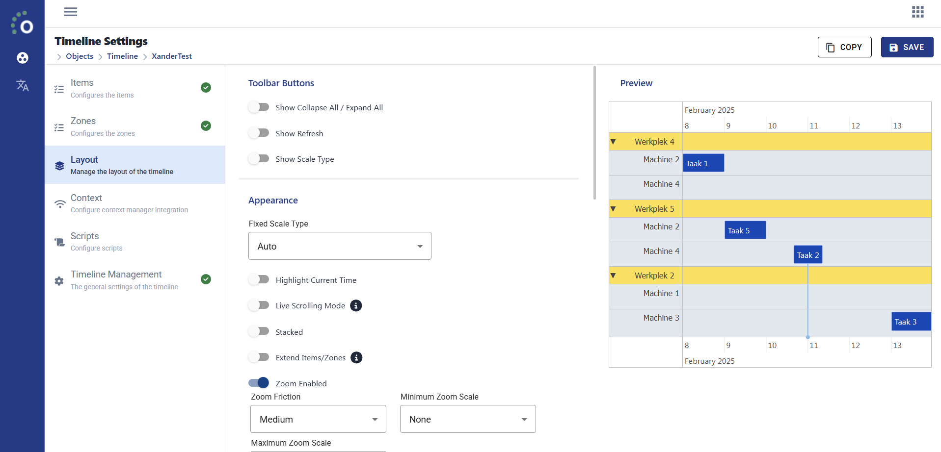Click the settings panel vertical scrollbar
This screenshot has height=452, width=941.
pos(594,132)
